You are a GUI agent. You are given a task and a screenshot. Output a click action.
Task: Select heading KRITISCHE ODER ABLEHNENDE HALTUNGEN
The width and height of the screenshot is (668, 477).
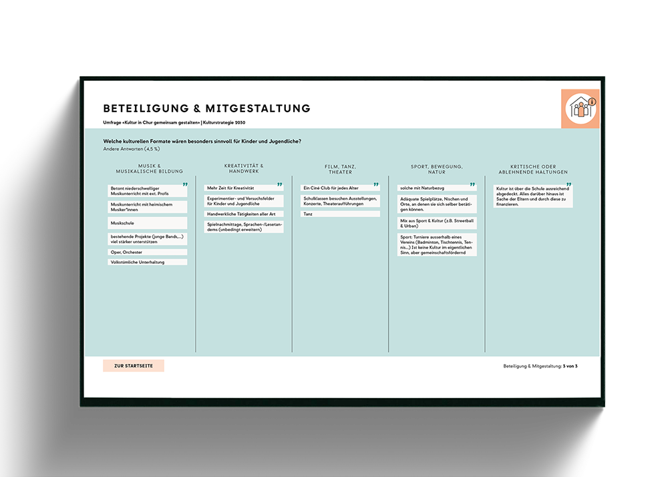tap(533, 170)
